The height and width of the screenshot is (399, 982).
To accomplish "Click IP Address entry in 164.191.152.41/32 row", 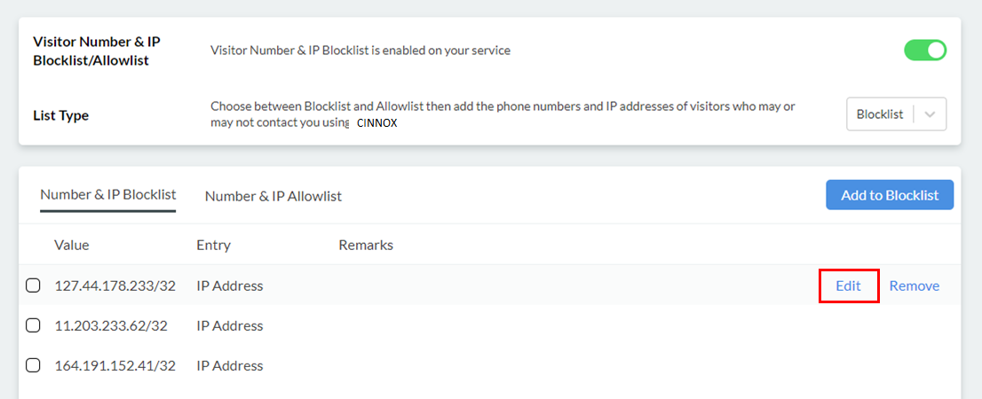I will pos(230,365).
